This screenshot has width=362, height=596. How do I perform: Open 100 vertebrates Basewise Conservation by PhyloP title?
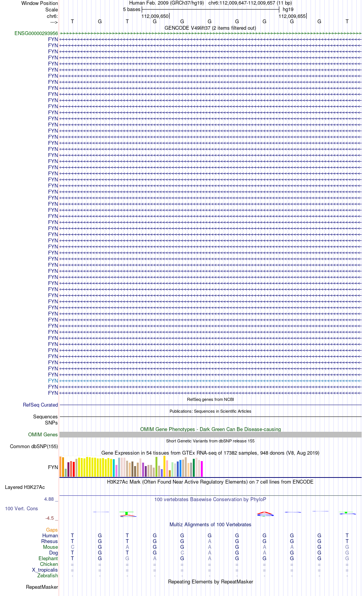tap(210, 500)
